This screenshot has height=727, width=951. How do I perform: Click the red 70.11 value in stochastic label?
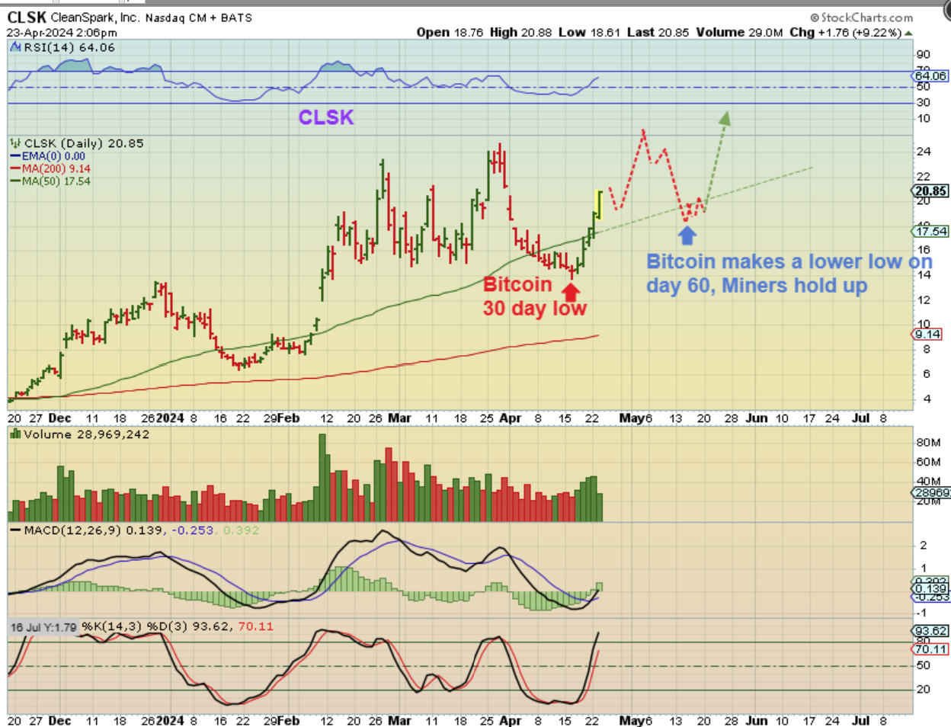pos(255,626)
